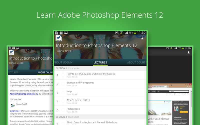The image size is (200, 125).
Task: Switch to ABOUT UDEMY tab
Action: tap(63, 62)
